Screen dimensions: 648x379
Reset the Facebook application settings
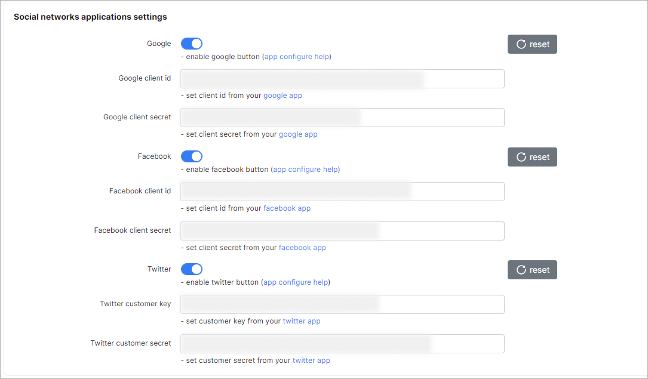pos(532,156)
